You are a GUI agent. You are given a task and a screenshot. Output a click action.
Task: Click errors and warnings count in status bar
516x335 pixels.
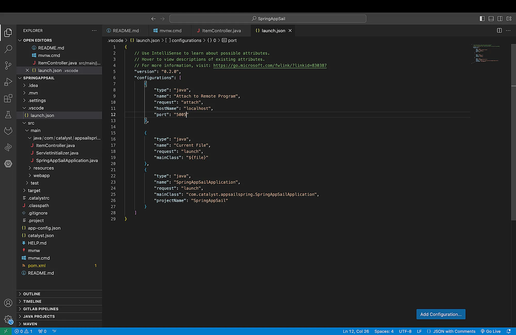click(23, 331)
